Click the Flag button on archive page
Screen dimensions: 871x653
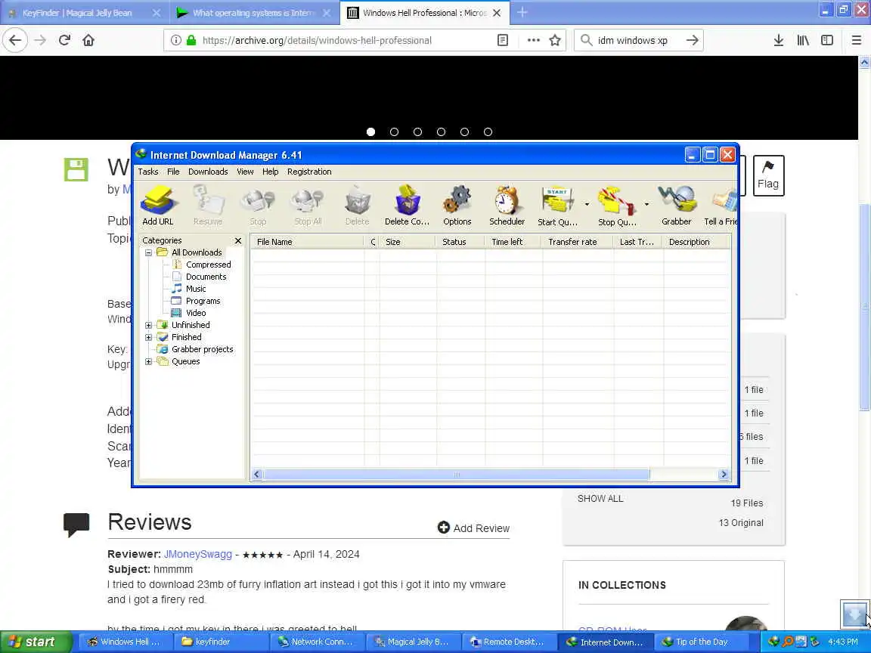[x=768, y=175]
